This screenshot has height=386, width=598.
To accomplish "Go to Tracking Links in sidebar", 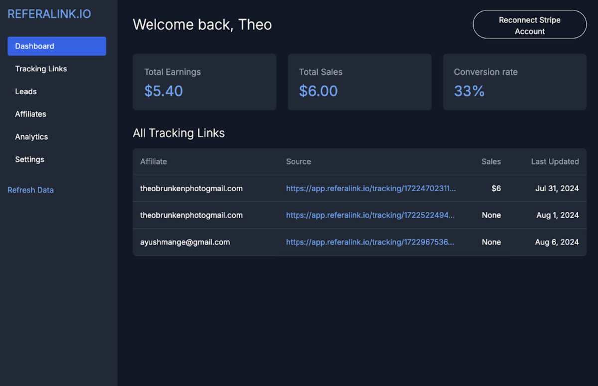I will [41, 69].
